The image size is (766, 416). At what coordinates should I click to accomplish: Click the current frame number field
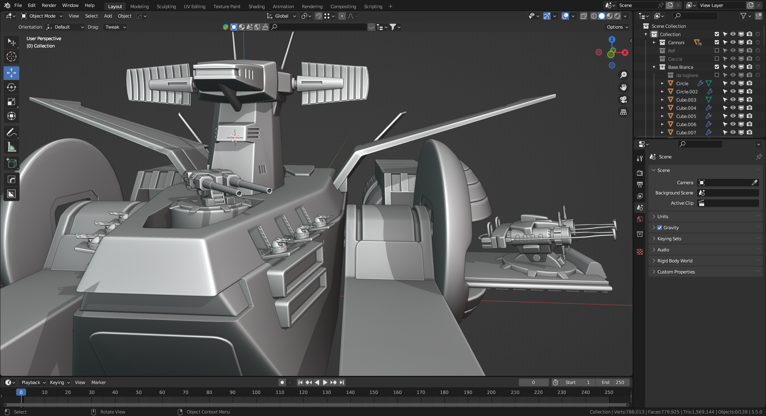tap(533, 382)
